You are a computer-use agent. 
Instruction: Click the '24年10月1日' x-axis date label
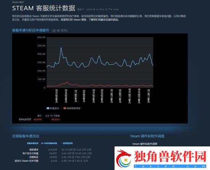[112, 96]
